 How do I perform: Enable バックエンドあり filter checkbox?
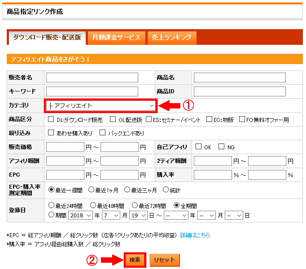pyautogui.click(x=102, y=133)
